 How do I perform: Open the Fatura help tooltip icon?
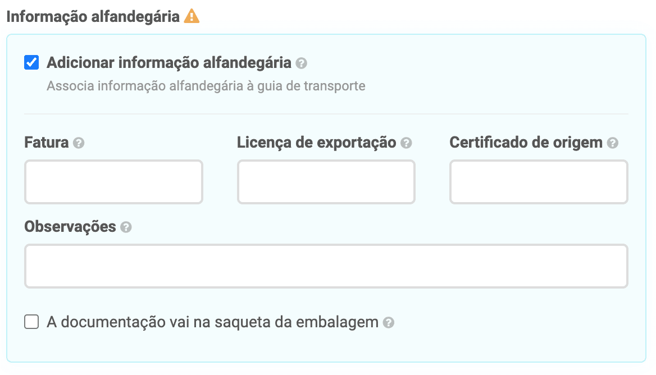pos(79,143)
